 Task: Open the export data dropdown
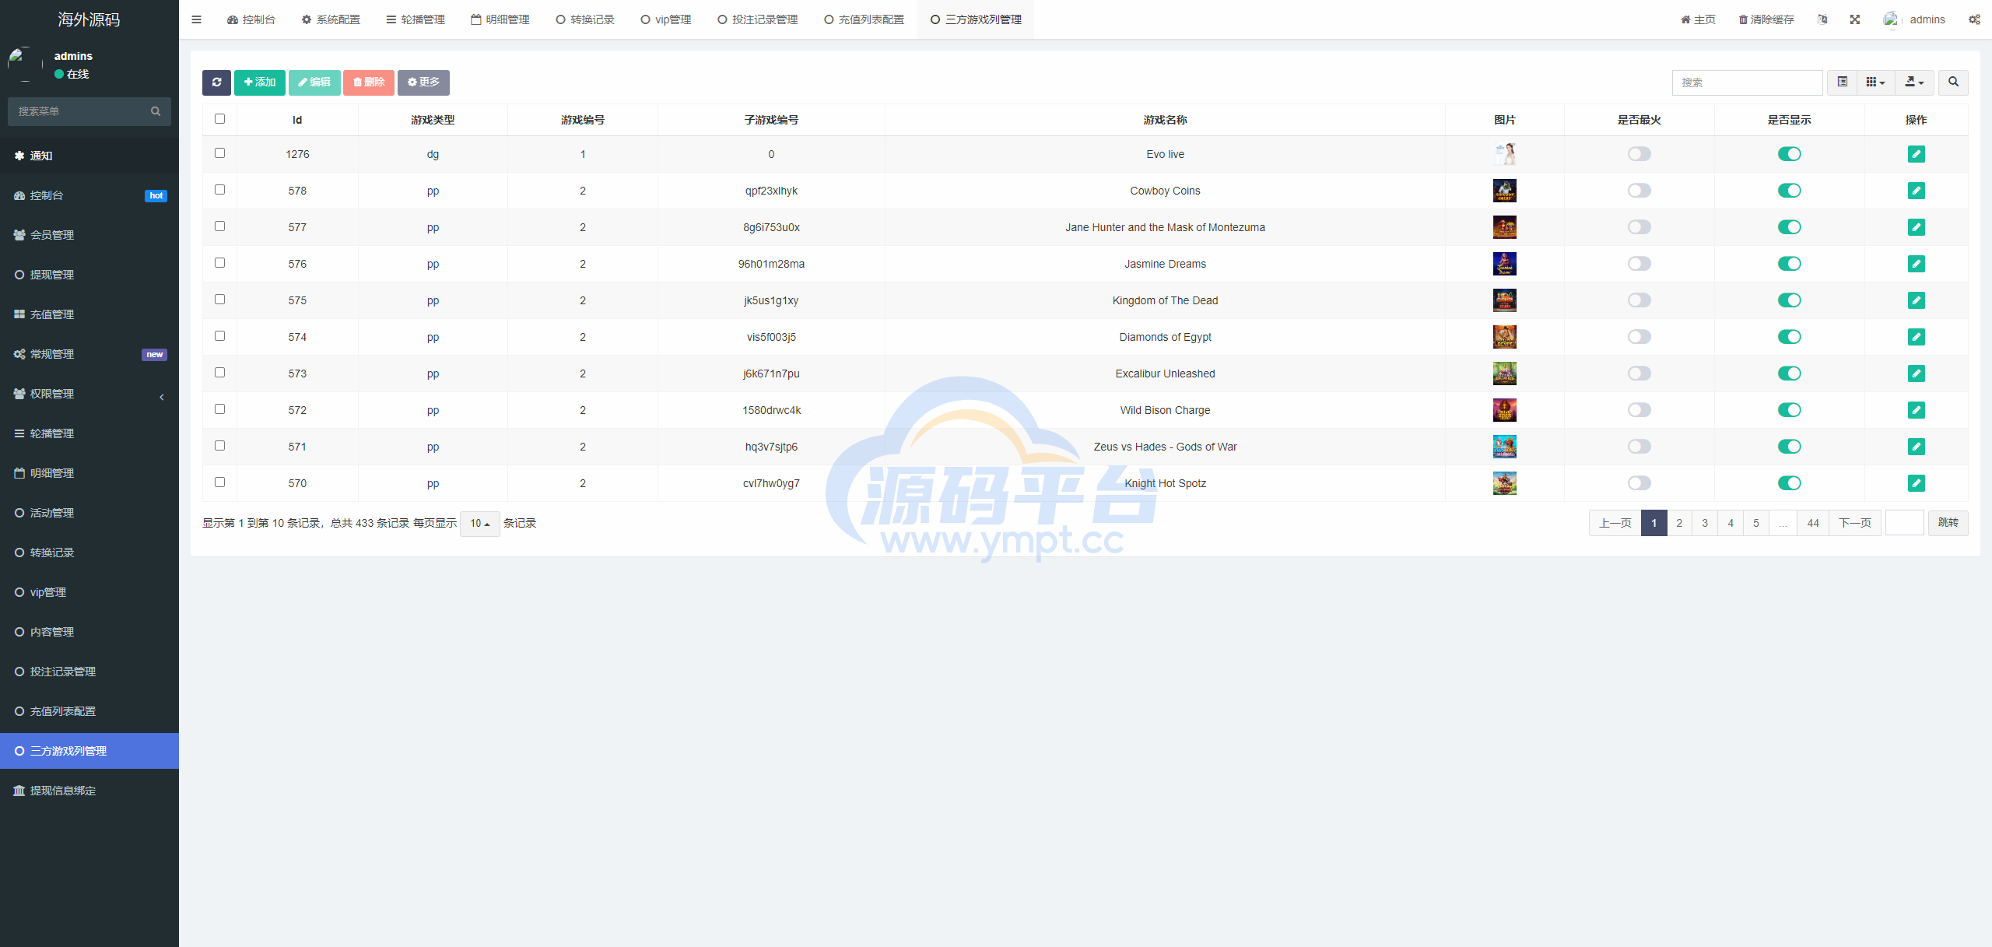click(1914, 82)
